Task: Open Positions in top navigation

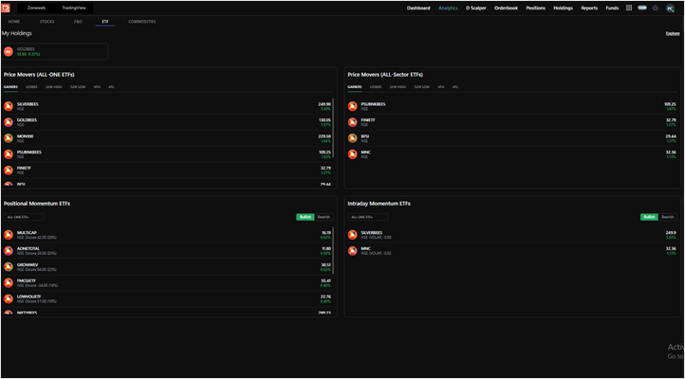Action: pyautogui.click(x=536, y=8)
